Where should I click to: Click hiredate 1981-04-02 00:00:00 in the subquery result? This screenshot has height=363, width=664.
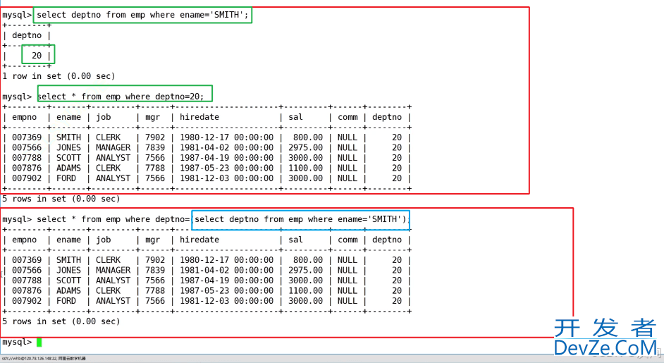pos(226,270)
